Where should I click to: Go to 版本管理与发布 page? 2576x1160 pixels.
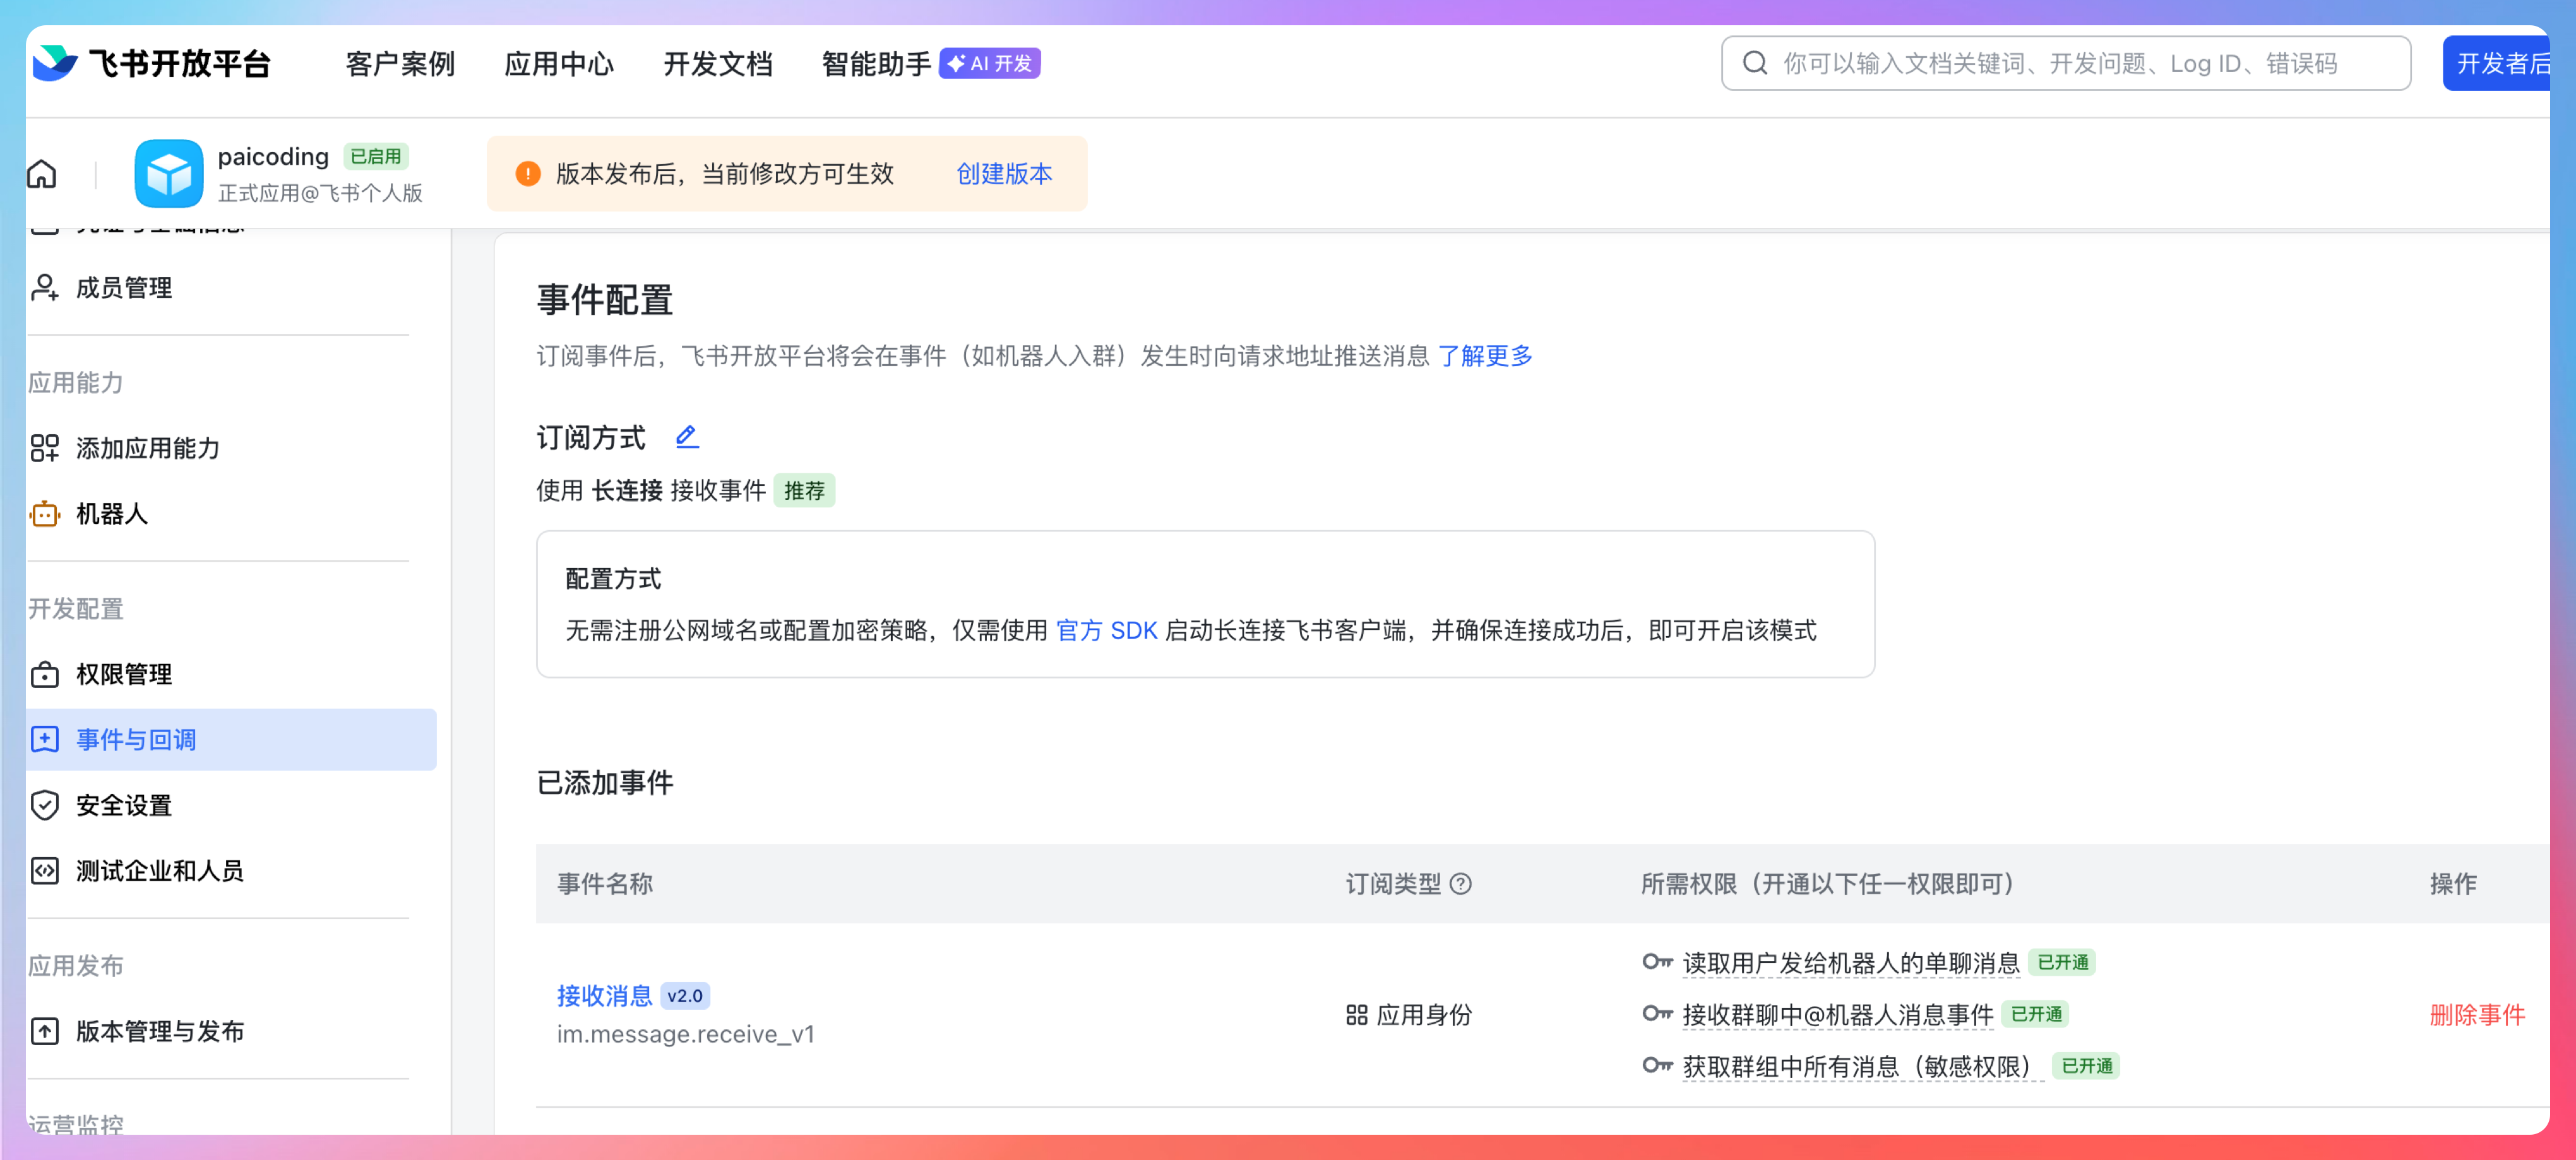tap(159, 1031)
